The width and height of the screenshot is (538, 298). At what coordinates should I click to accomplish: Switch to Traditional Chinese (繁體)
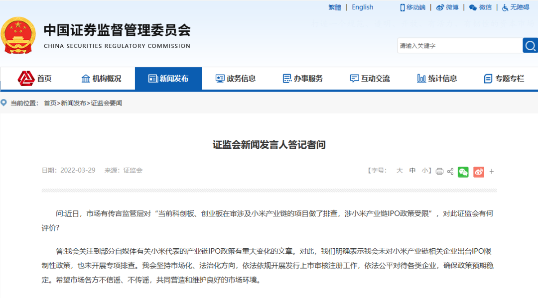point(335,7)
